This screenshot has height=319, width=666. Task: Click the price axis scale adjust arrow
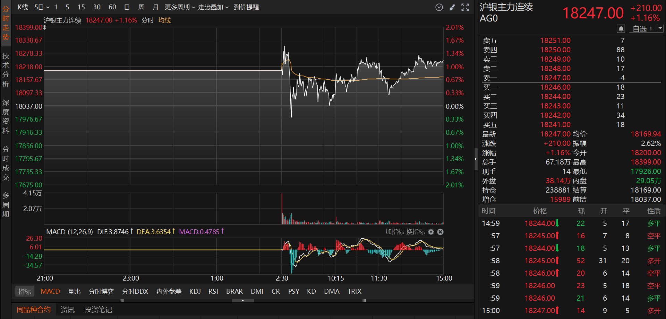[45, 27]
